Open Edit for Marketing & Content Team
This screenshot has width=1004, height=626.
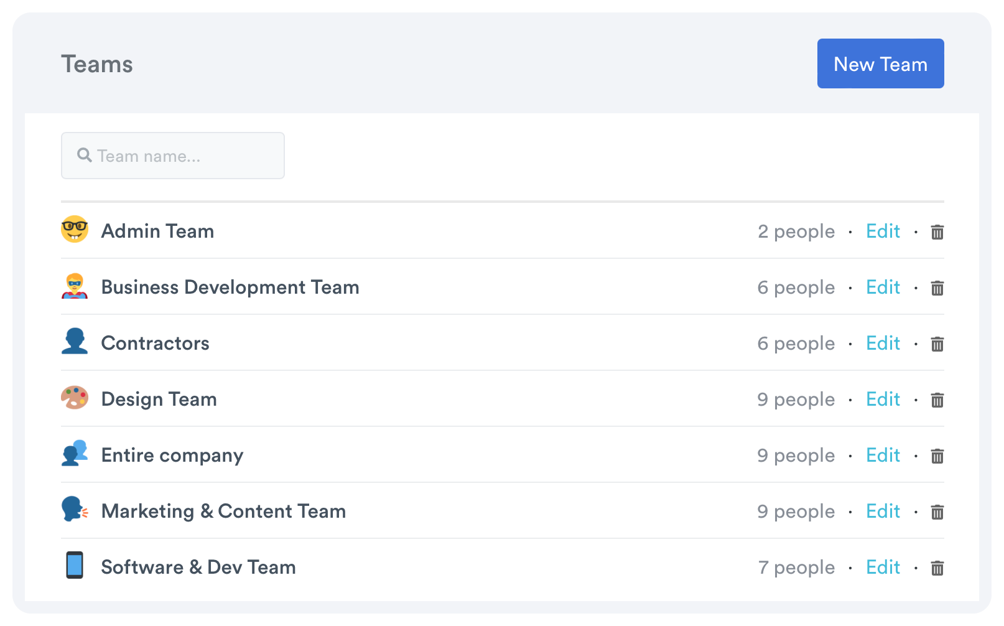click(x=883, y=512)
